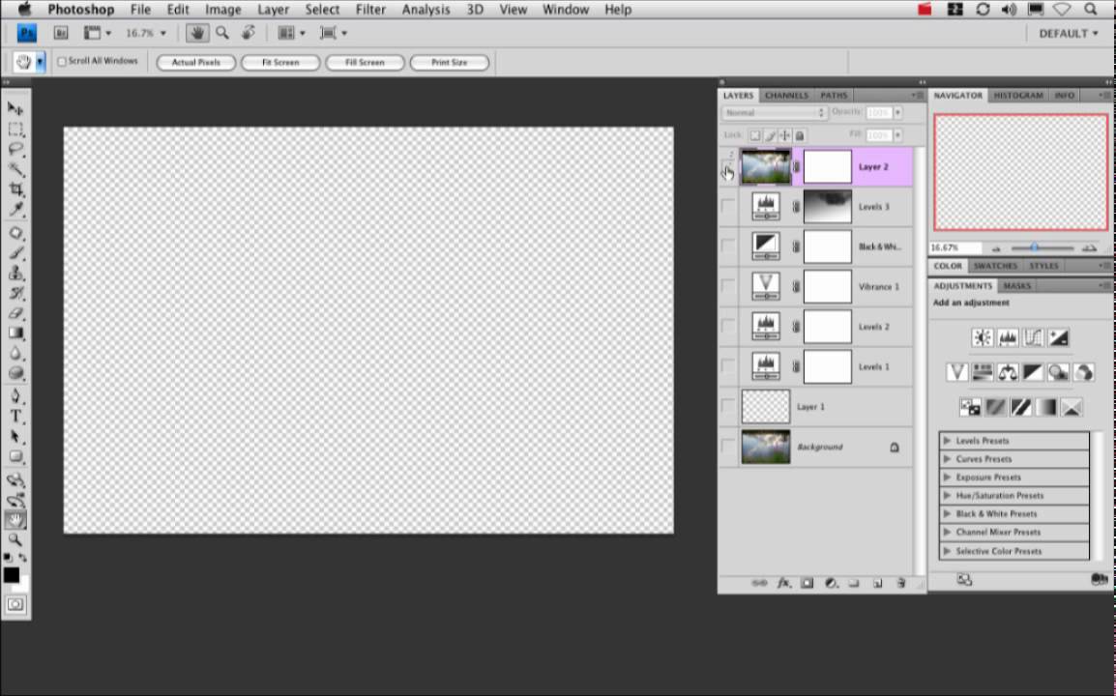The width and height of the screenshot is (1116, 696).
Task: Create a new layer via panel icon
Action: click(877, 583)
